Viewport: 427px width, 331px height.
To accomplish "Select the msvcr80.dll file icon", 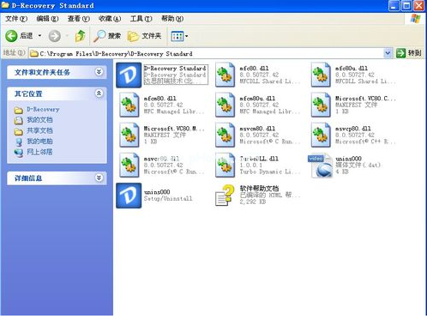I will 129,165.
